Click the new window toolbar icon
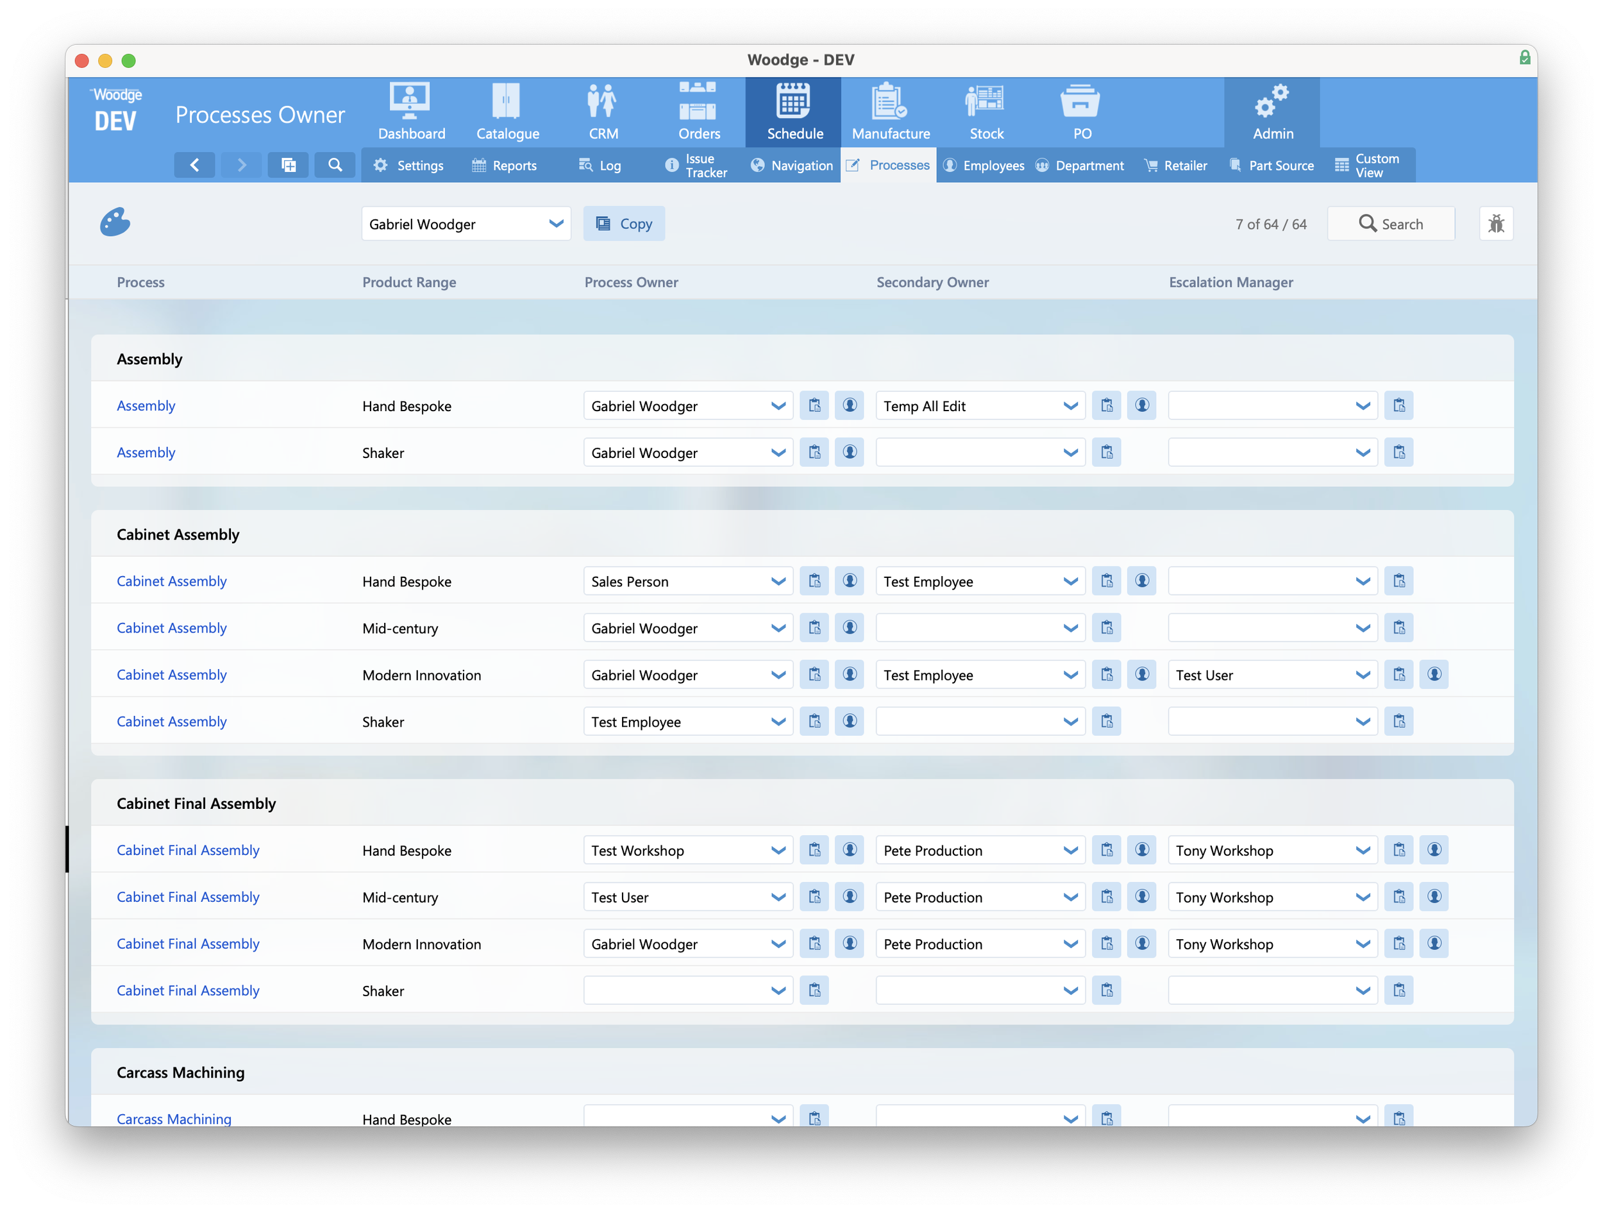Screen dimensions: 1603x1213 click(288, 165)
